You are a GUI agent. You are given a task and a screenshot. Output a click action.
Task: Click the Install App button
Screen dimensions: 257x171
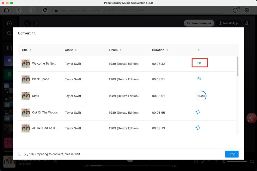click(228, 23)
